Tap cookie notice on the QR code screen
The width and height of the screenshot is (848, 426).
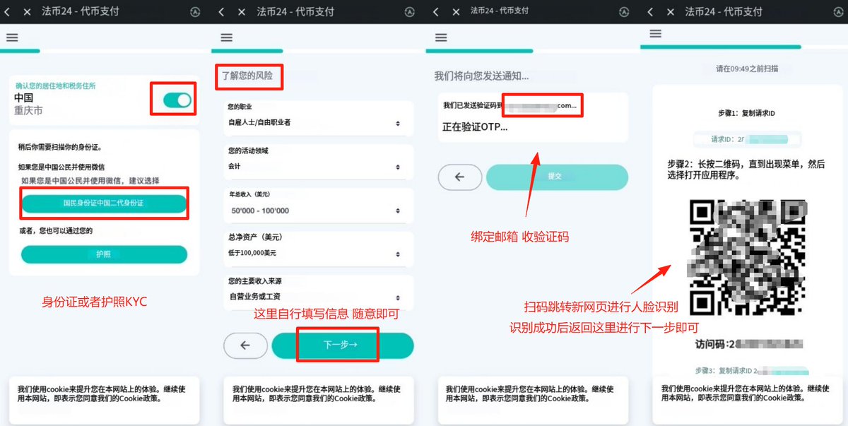(748, 400)
